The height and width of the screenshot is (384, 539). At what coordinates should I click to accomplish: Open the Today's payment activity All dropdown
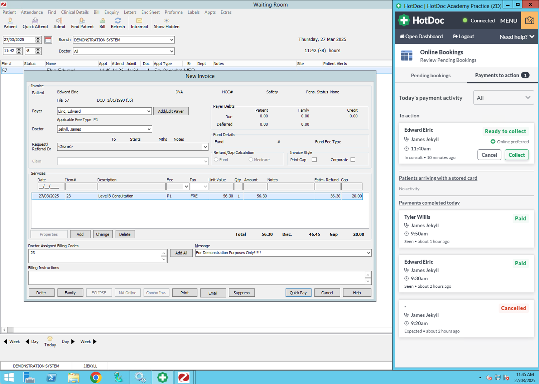tap(504, 98)
